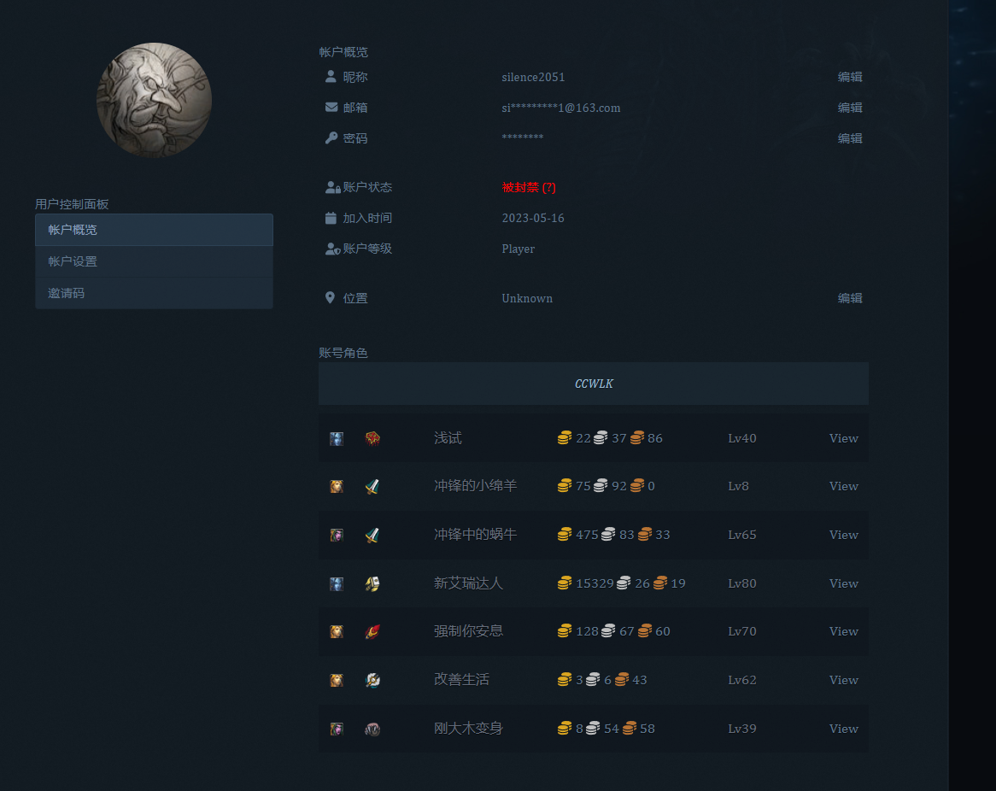Click the Death Knight class icon for 浅试

pyautogui.click(x=372, y=438)
